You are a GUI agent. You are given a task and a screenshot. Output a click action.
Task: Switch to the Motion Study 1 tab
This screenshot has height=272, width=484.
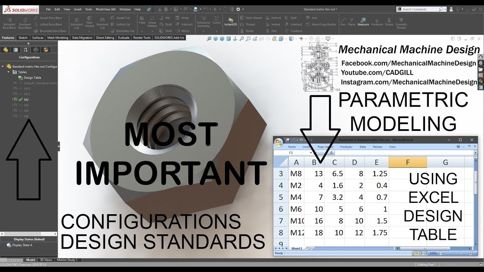[67, 260]
